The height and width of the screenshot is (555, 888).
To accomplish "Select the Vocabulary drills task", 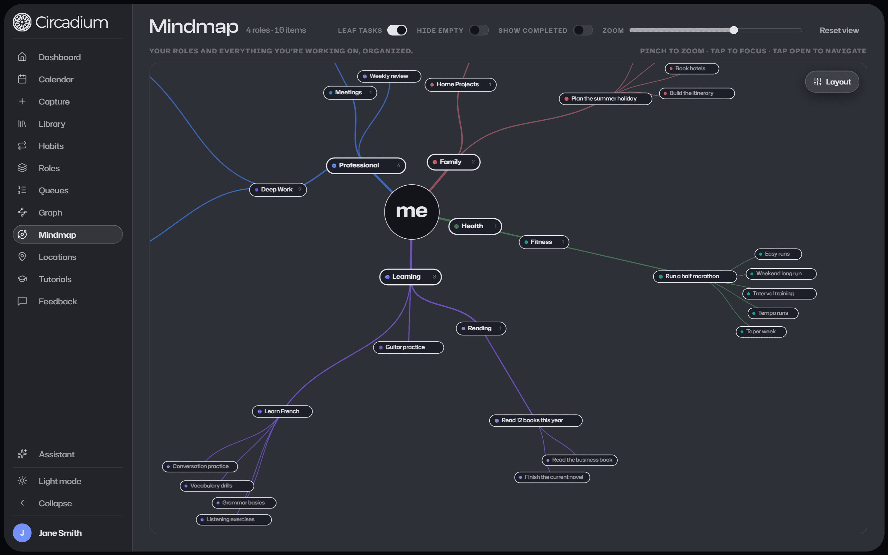I will [x=217, y=486].
